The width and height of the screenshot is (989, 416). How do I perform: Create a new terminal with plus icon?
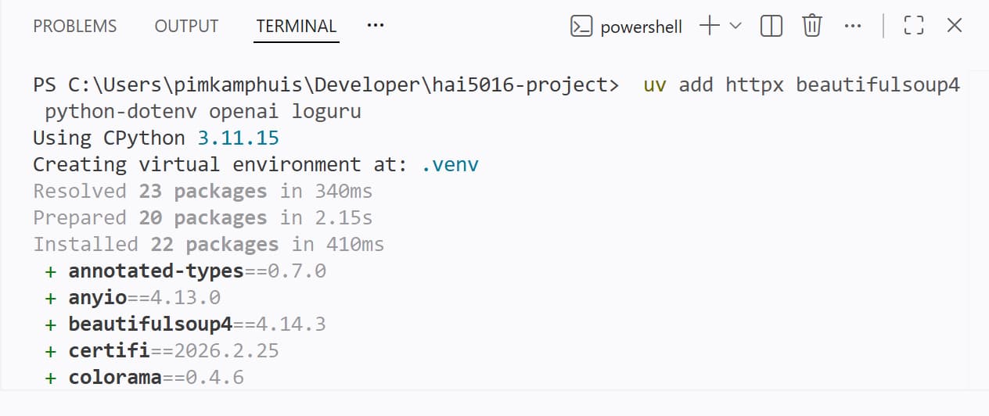pyautogui.click(x=709, y=26)
